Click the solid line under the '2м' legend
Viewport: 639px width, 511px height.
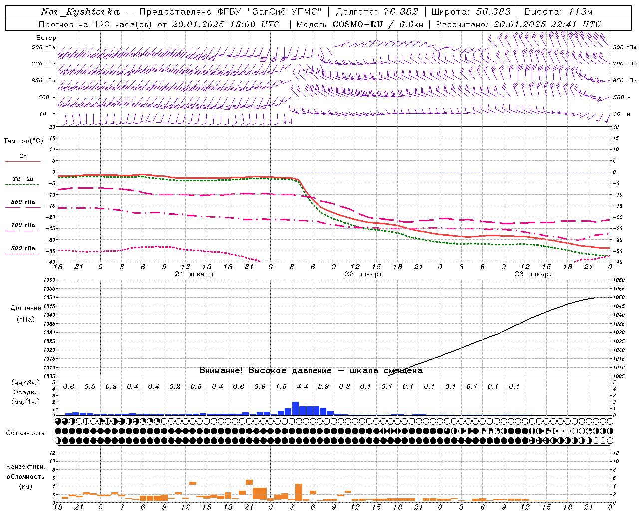23,161
